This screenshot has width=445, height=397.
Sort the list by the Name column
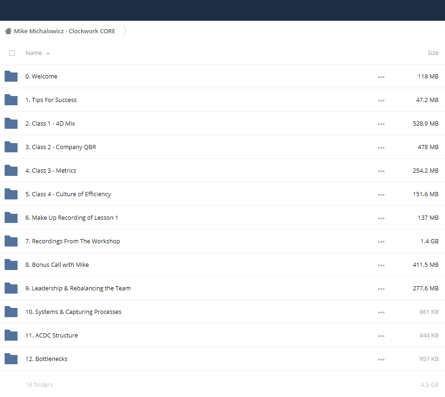point(34,53)
